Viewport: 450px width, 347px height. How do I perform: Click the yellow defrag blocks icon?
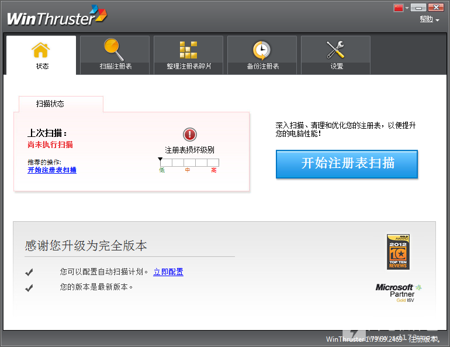click(x=188, y=50)
